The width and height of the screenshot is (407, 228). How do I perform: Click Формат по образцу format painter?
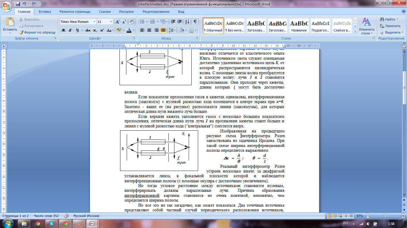[38, 32]
